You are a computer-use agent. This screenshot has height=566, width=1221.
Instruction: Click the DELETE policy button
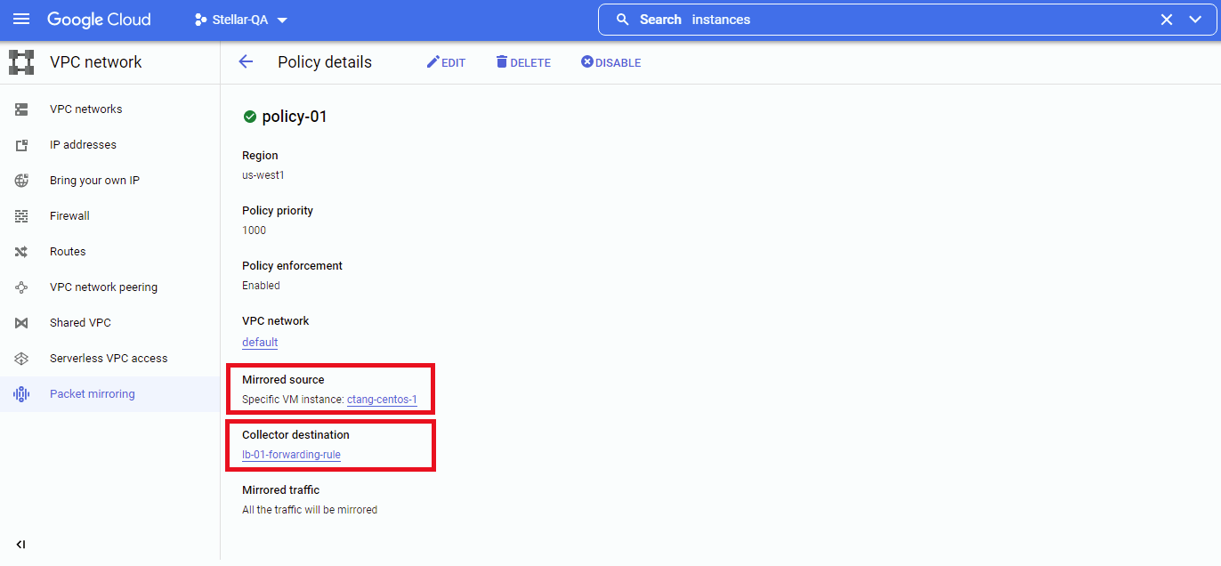tap(523, 62)
